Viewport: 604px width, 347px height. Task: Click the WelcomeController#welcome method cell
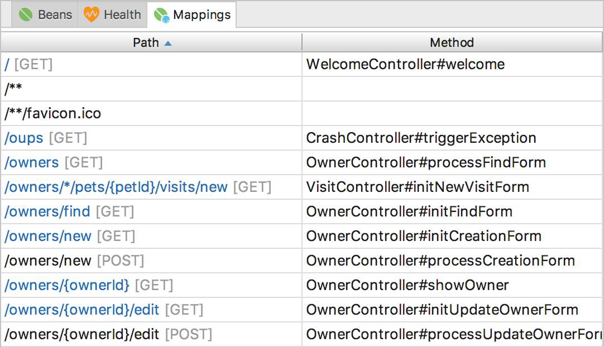405,64
